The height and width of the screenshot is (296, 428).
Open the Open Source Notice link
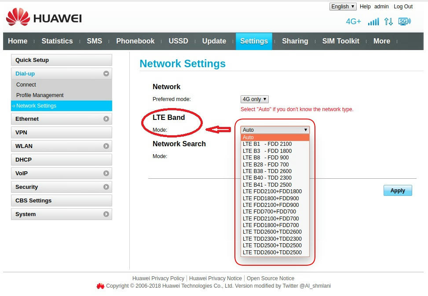pyautogui.click(x=271, y=278)
